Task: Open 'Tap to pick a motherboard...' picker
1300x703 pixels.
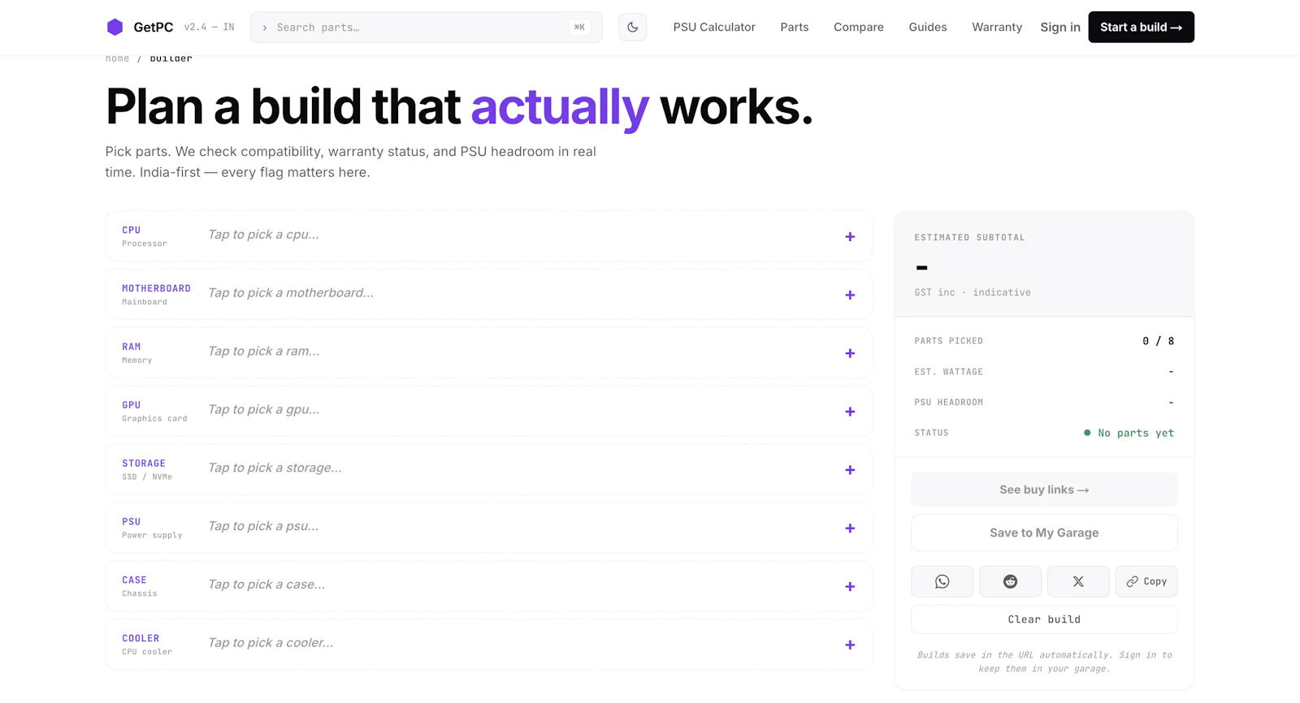Action: tap(291, 293)
